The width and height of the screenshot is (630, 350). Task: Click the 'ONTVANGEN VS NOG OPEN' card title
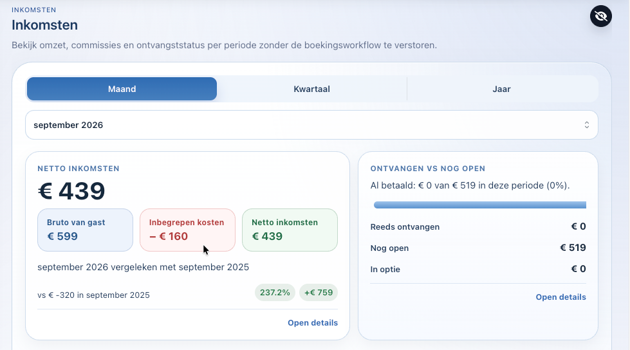click(x=428, y=169)
